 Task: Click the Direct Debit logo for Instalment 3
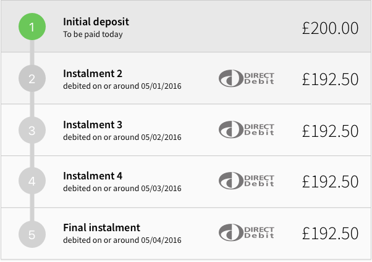pos(247,130)
